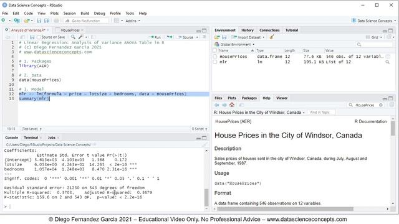Screen dimensions: 399x224
Task: Toggle the select-all objects checkbox
Action: [215, 50]
